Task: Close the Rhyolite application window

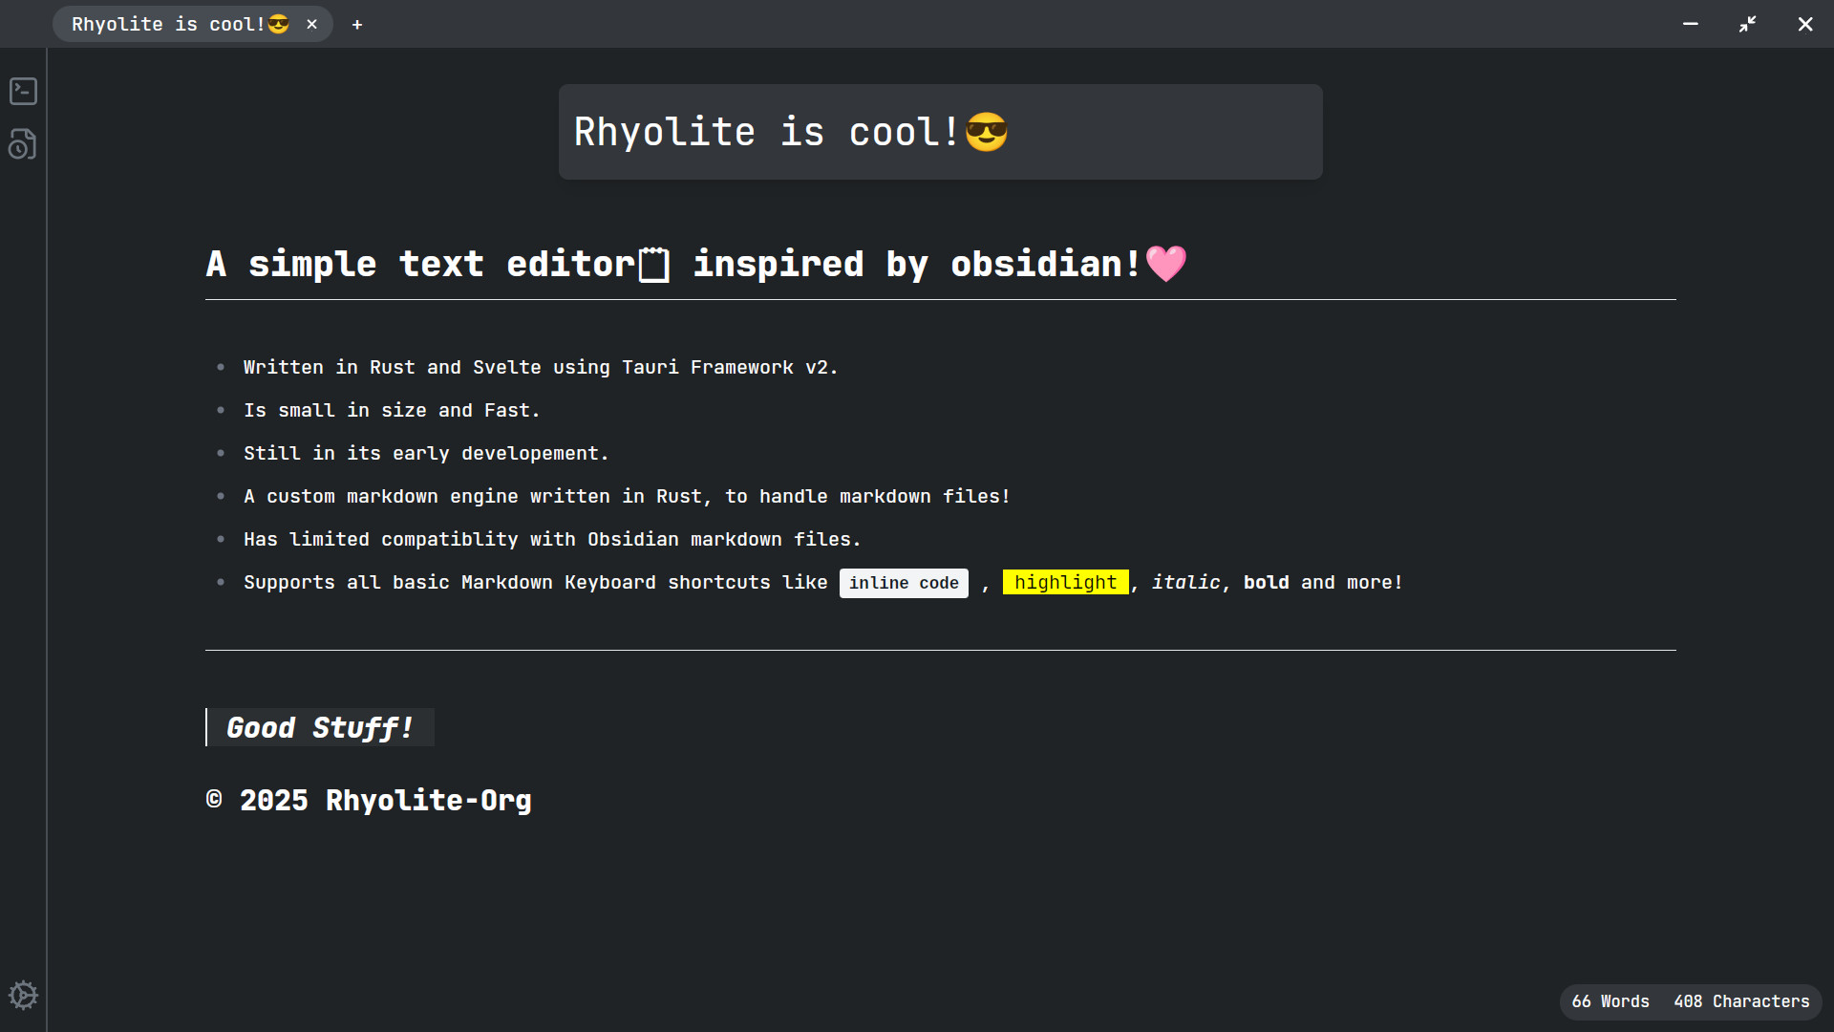Action: point(1805,24)
